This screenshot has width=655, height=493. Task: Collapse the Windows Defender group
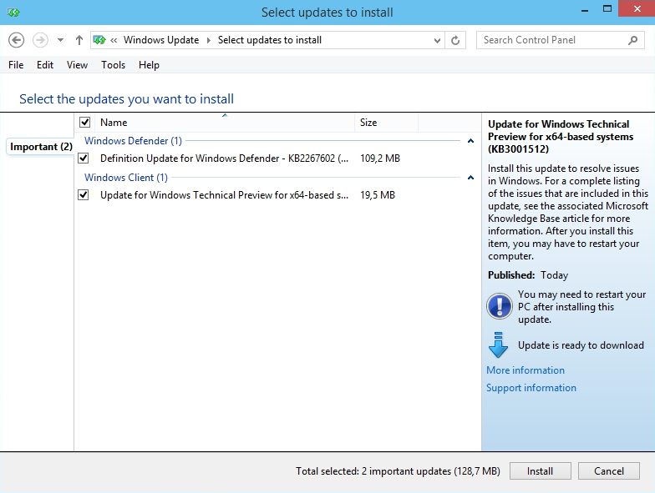pyautogui.click(x=470, y=142)
